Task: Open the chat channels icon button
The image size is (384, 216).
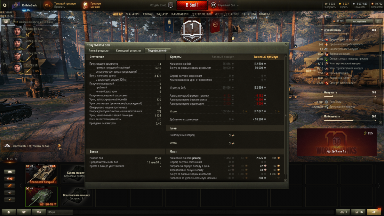Action: click(39, 212)
